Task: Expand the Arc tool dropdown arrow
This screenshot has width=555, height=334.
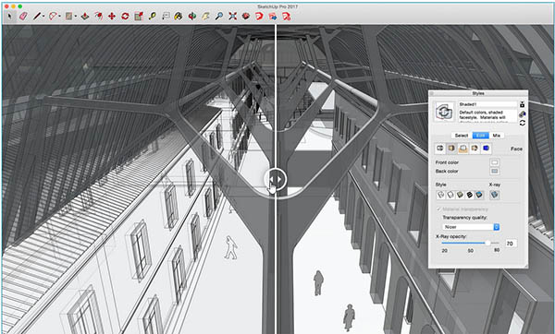Action: pos(59,17)
